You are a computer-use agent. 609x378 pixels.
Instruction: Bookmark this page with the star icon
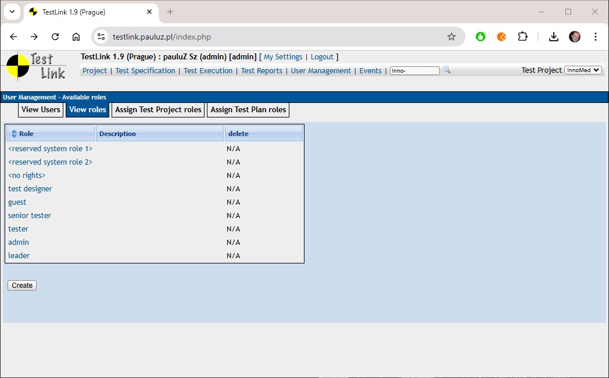click(x=452, y=37)
